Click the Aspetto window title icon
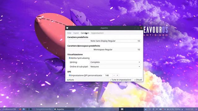 (x=67, y=28)
